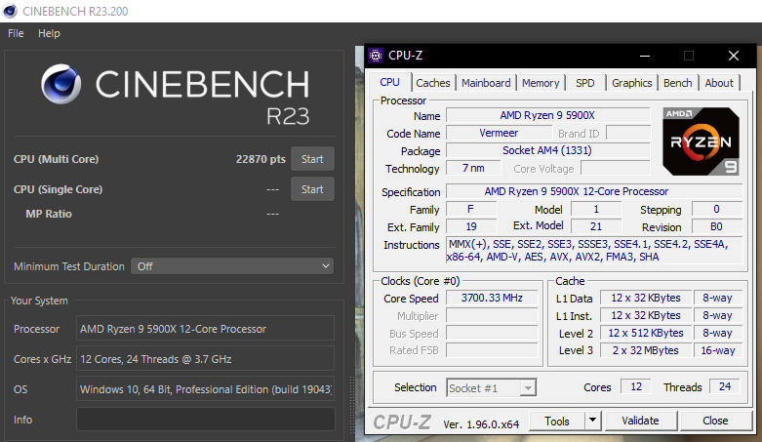The image size is (762, 442).
Task: Switch to the SPD tab
Action: [x=585, y=83]
